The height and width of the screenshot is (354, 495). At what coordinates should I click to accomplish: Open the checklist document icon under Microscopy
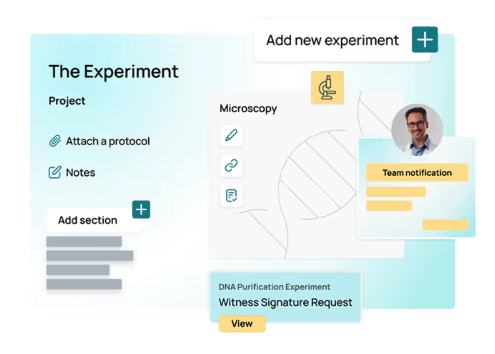click(231, 195)
